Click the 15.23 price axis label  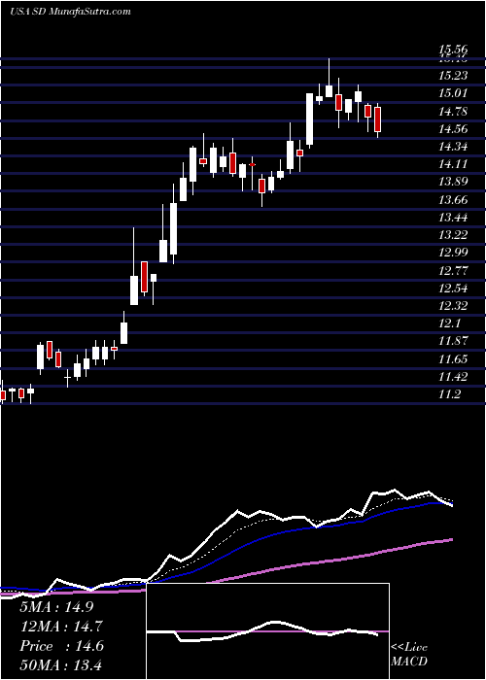[x=454, y=76]
